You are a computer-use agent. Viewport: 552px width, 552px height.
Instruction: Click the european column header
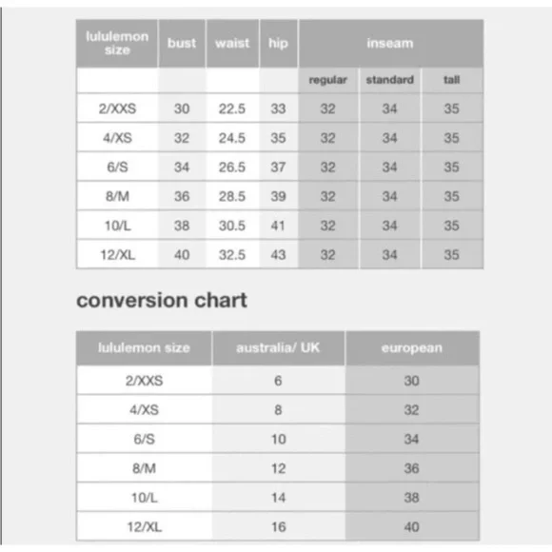pyautogui.click(x=412, y=347)
